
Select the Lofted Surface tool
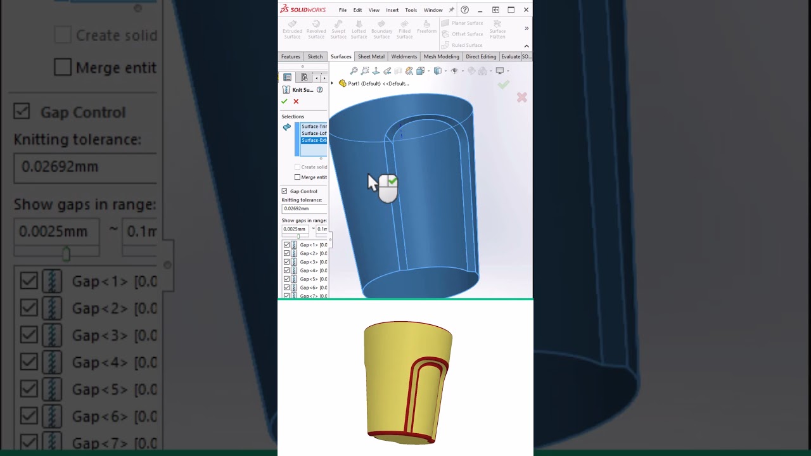click(x=359, y=29)
